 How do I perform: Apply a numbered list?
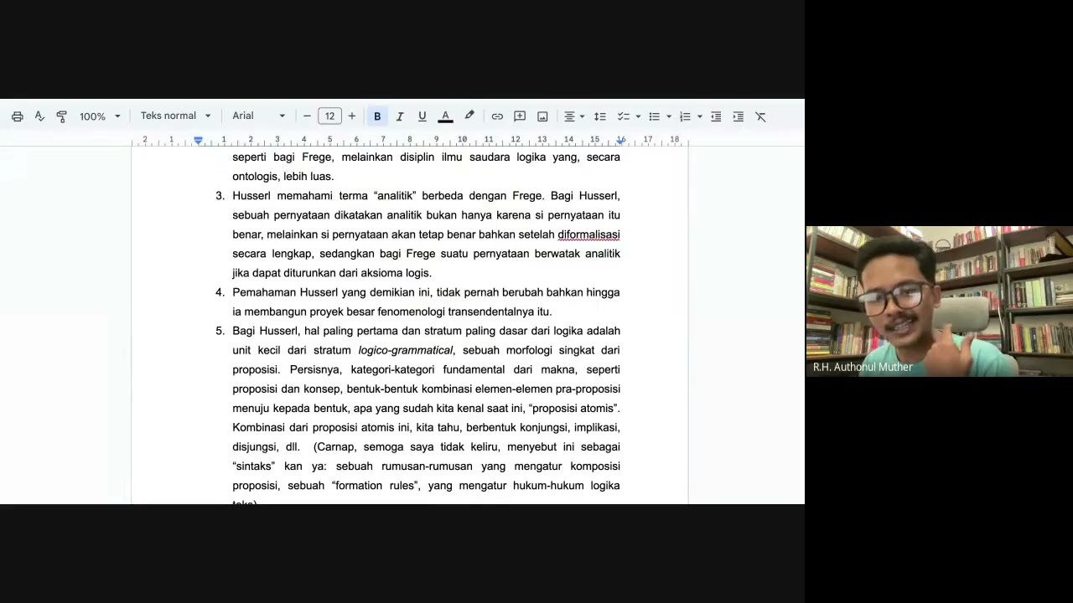685,116
